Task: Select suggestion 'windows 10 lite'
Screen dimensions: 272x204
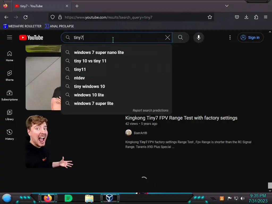Action: click(116, 95)
